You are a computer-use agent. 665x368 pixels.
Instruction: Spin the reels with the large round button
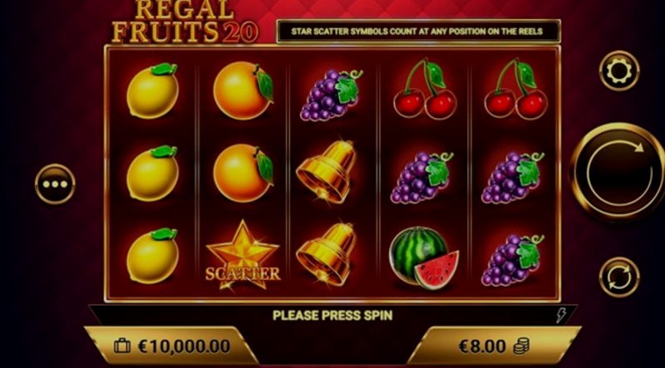point(619,171)
